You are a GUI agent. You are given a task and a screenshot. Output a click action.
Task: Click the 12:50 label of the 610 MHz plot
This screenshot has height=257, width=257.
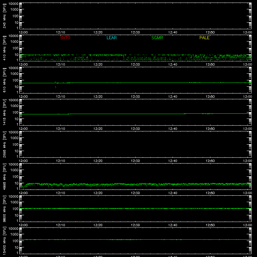coord(210,97)
